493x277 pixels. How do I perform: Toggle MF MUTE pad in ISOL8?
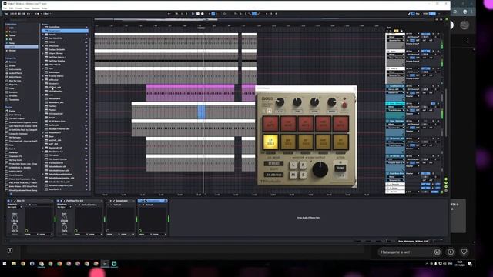pyautogui.click(x=306, y=124)
